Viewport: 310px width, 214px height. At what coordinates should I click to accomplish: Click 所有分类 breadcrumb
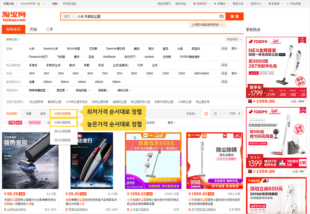click(13, 40)
